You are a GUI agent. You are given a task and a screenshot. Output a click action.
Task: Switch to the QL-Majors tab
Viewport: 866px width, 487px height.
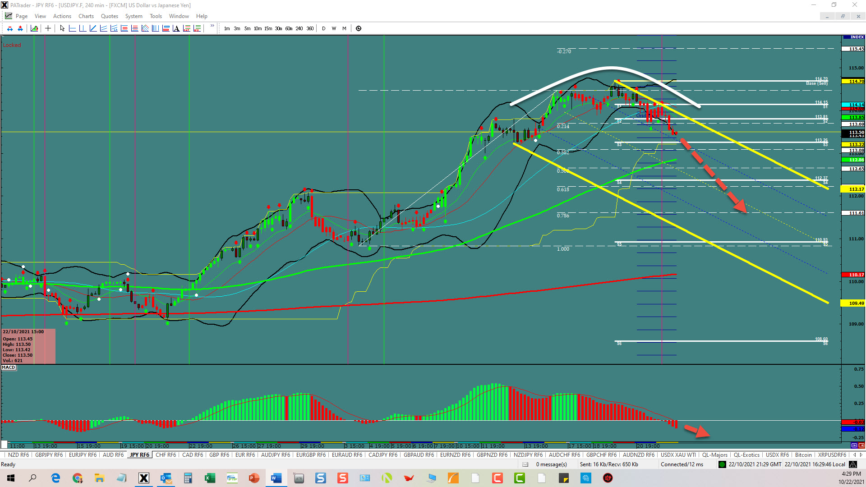pyautogui.click(x=715, y=455)
